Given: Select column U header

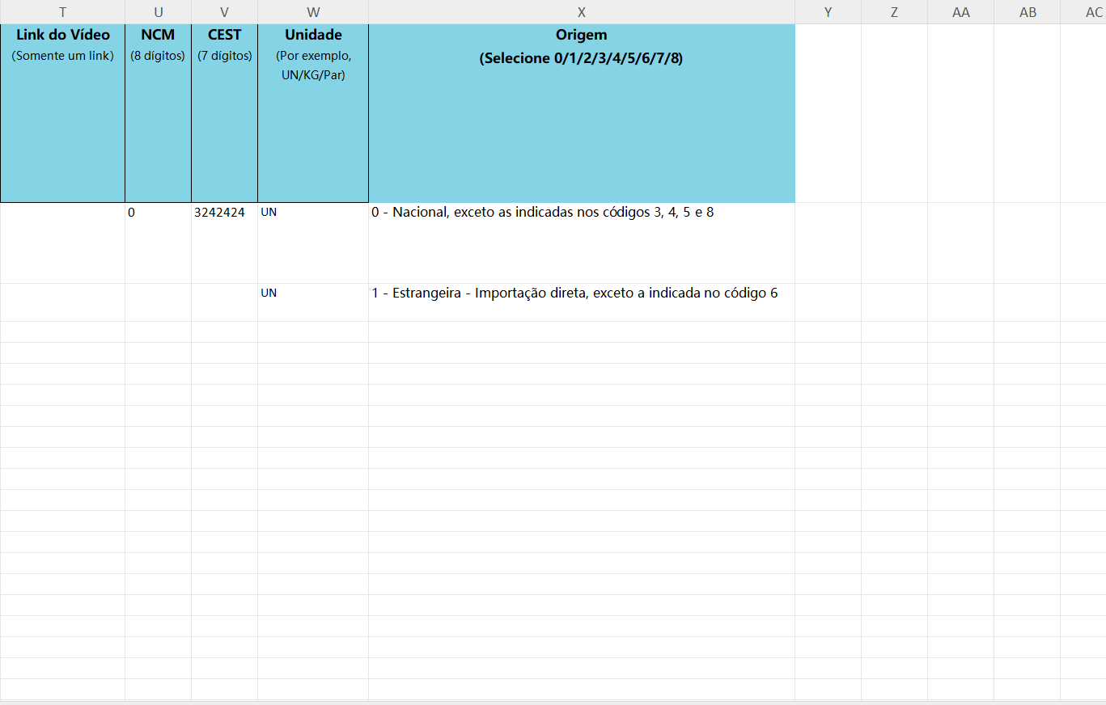Looking at the screenshot, I should 158,12.
